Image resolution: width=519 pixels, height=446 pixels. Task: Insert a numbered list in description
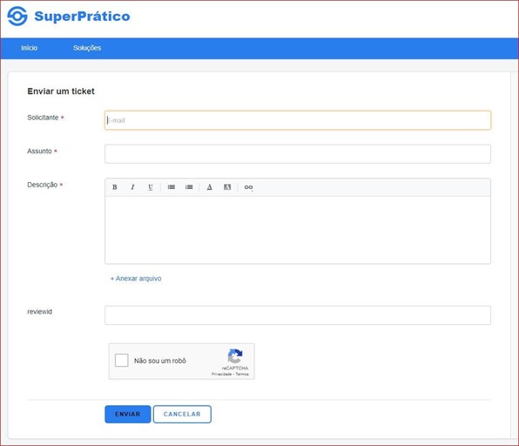[x=189, y=187]
